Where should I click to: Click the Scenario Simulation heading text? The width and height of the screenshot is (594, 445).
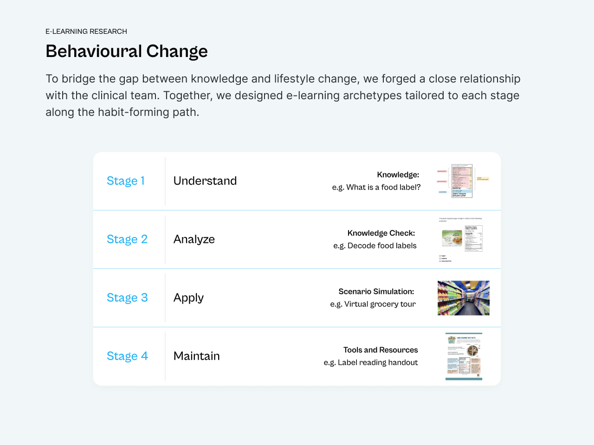376,292
